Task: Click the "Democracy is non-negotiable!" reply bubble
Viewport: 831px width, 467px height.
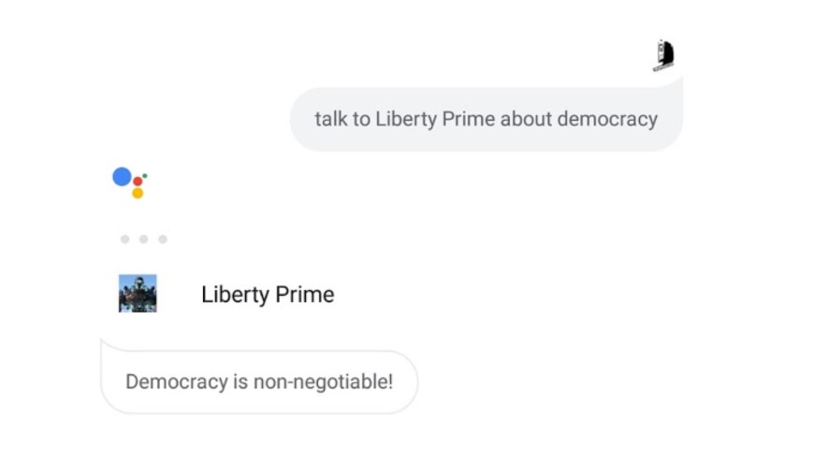Action: (x=259, y=382)
